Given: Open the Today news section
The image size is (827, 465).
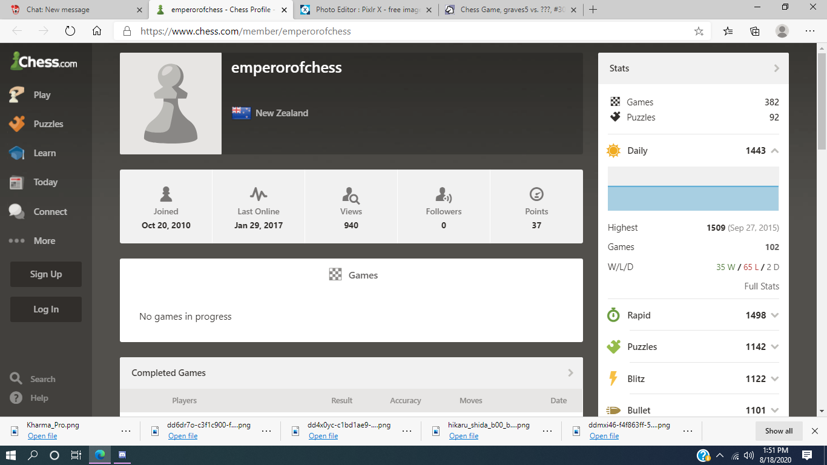Looking at the screenshot, I should click(34, 182).
